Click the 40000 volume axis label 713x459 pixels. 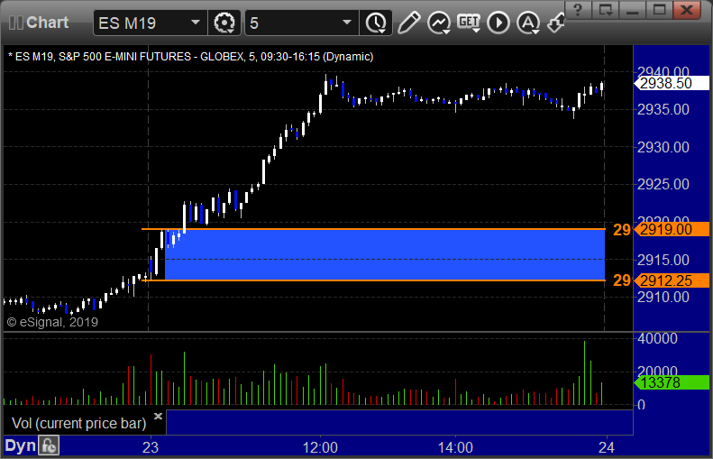point(657,338)
